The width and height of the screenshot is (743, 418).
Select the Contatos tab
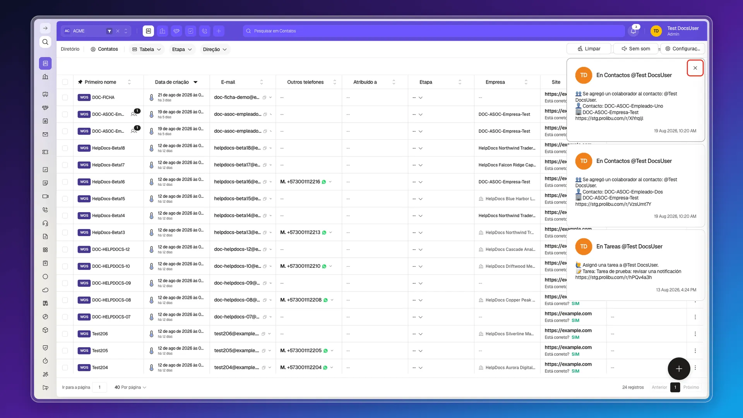pyautogui.click(x=104, y=49)
